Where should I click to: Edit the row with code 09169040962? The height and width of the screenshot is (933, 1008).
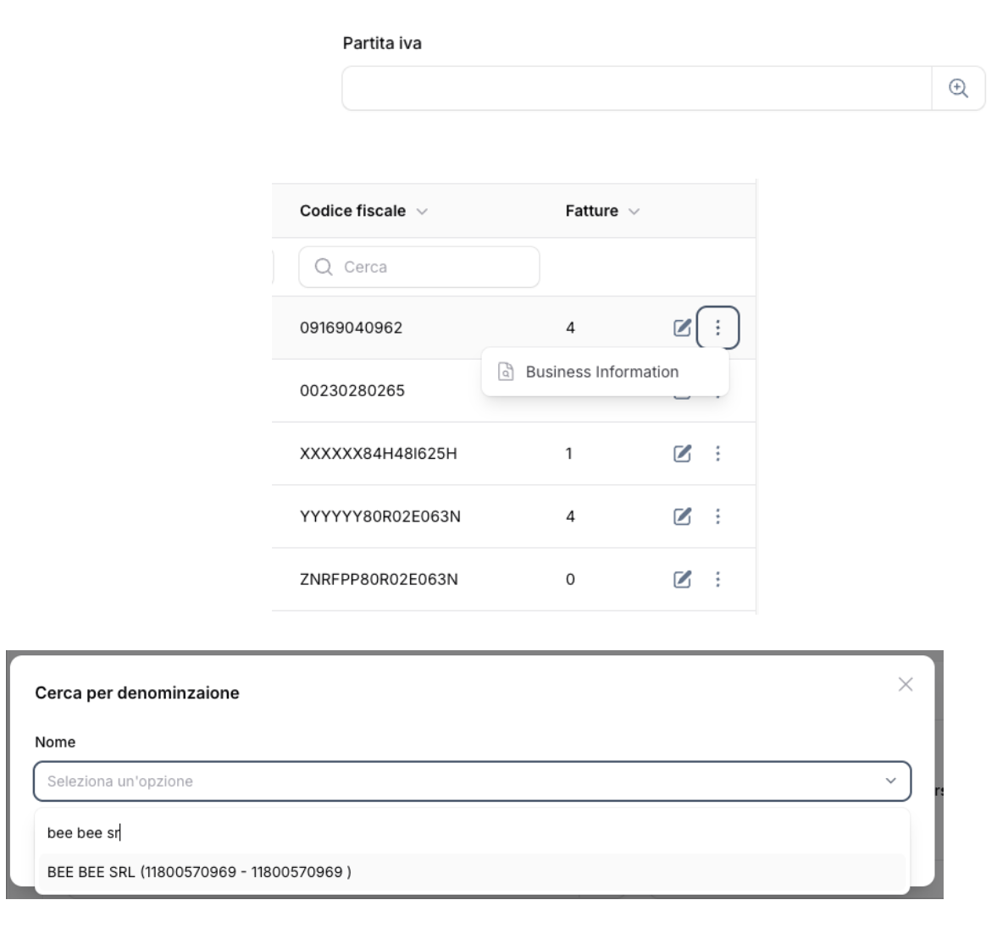[682, 328]
